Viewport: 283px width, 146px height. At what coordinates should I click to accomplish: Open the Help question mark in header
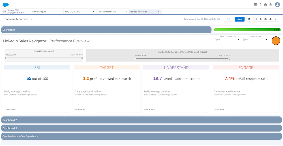[x=260, y=5]
